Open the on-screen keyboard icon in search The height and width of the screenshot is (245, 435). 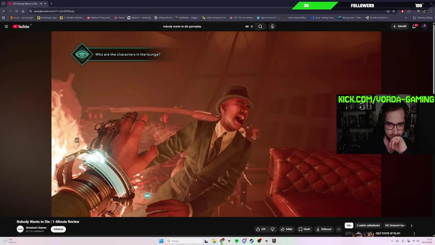(247, 26)
